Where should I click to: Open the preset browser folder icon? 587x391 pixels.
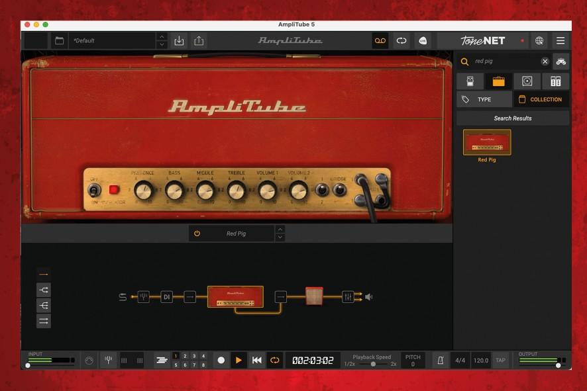[x=59, y=40]
